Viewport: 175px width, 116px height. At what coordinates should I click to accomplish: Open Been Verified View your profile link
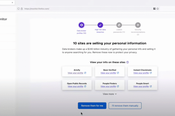[x=108, y=73]
